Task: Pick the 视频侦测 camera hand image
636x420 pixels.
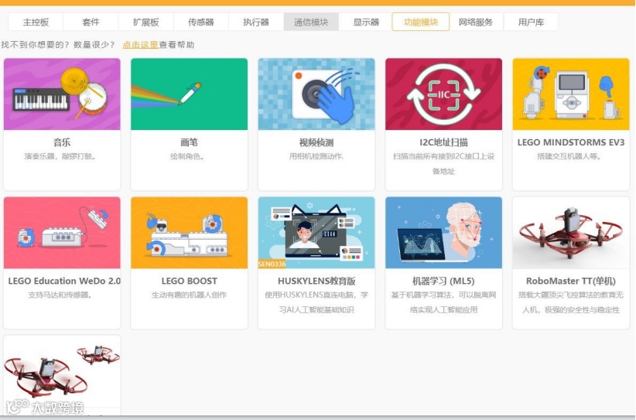Action: (316, 94)
